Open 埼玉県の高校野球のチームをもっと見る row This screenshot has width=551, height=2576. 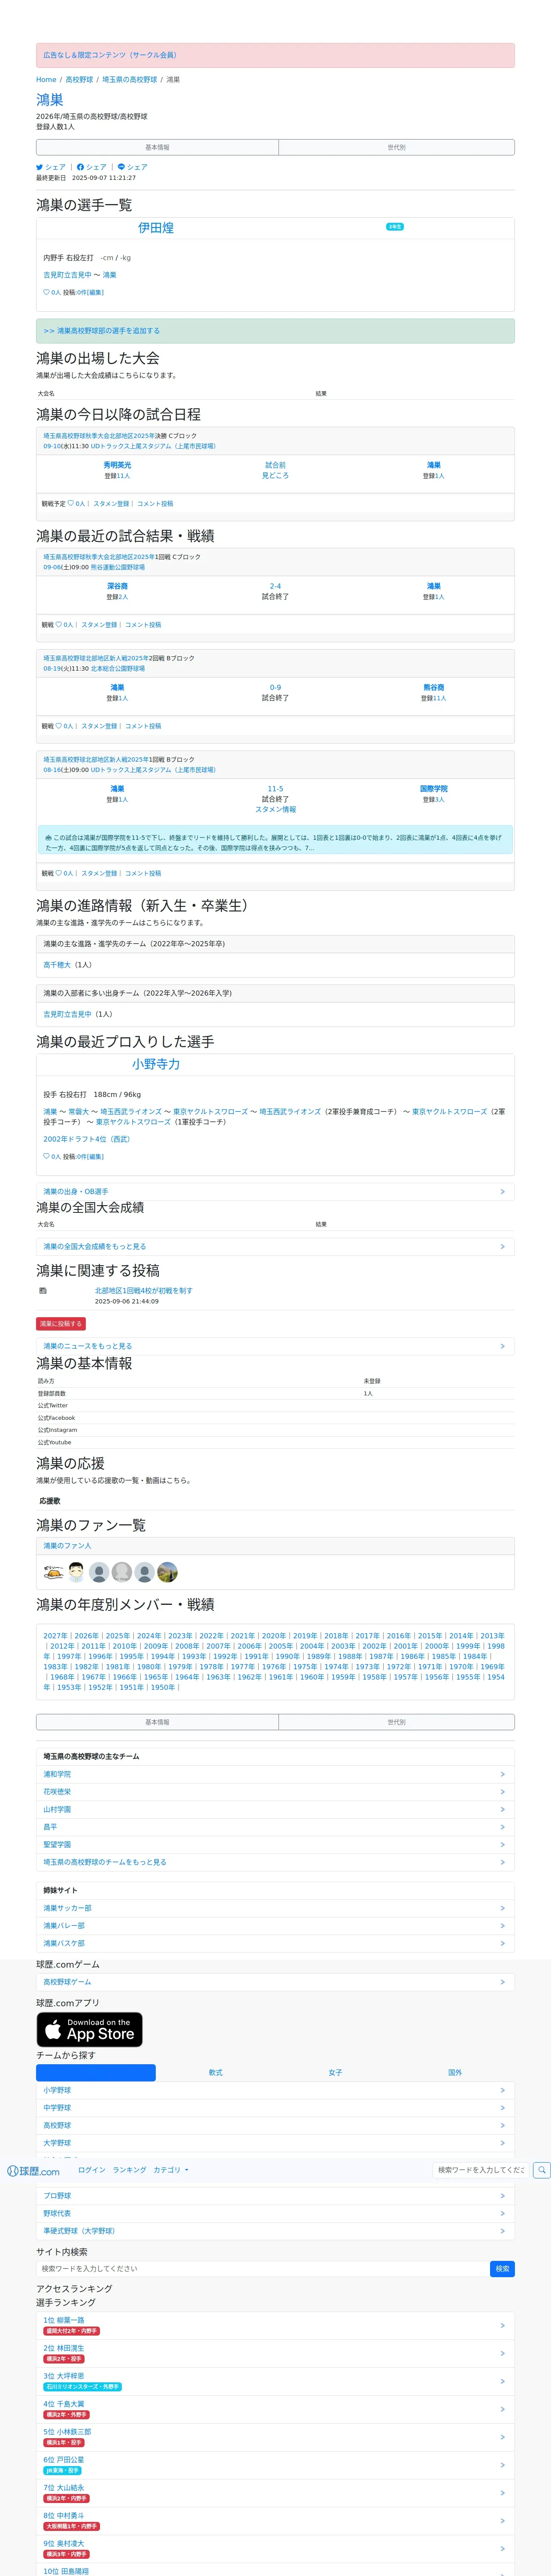coord(275,1862)
